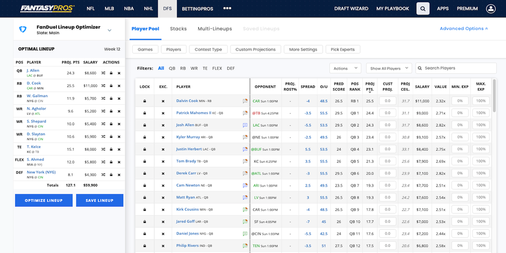Filter player pool by QB
506x253 pixels.
[x=172, y=69]
